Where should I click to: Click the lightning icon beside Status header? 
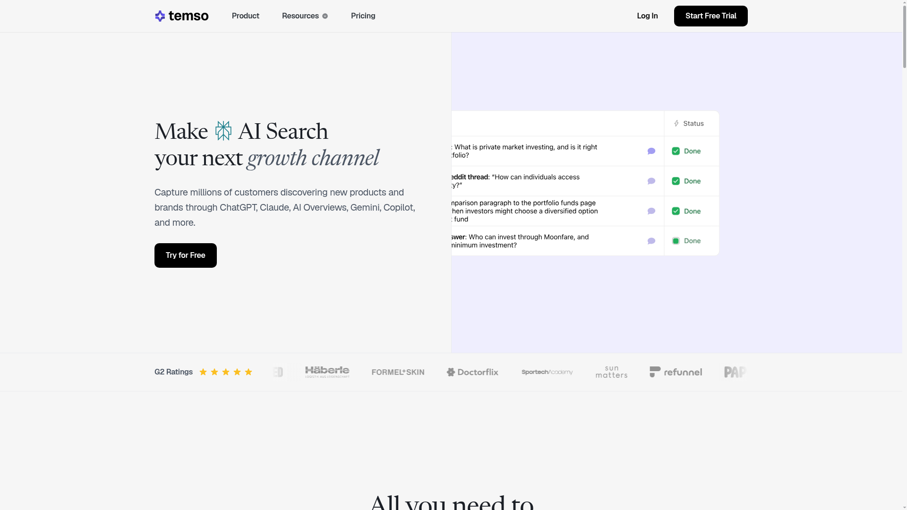[676, 123]
